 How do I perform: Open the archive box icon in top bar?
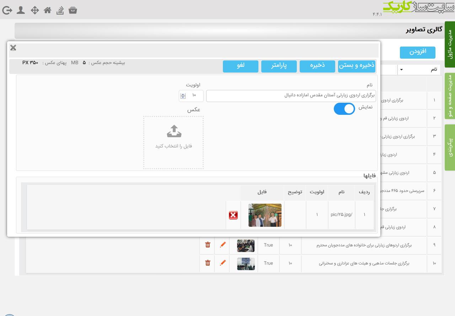73,10
